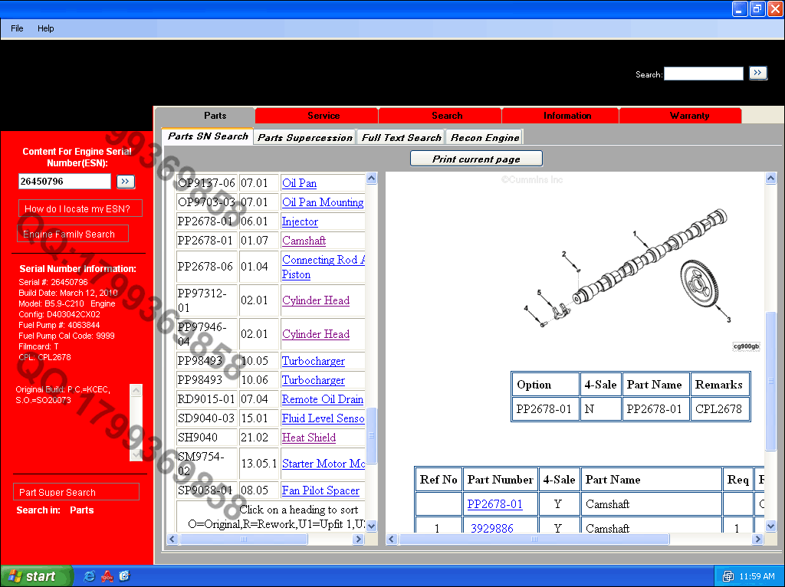Click the ESN go arrow button

pos(126,182)
